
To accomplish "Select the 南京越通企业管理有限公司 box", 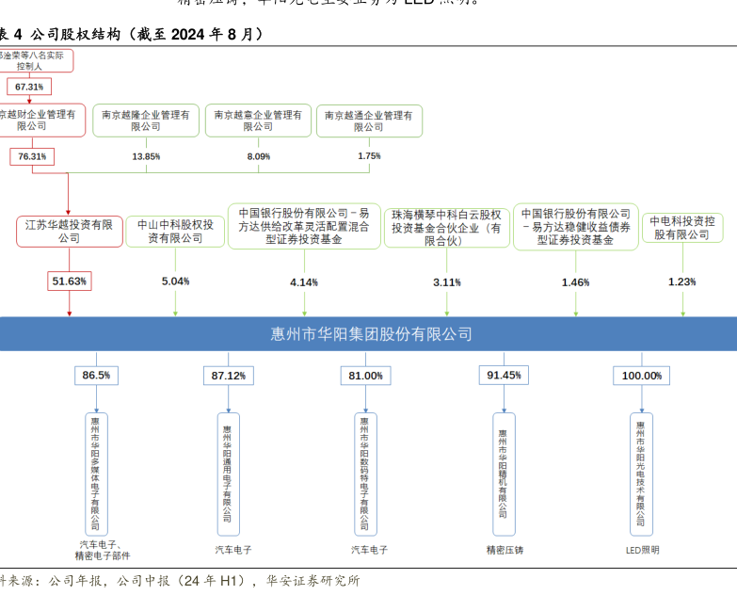I will point(369,121).
